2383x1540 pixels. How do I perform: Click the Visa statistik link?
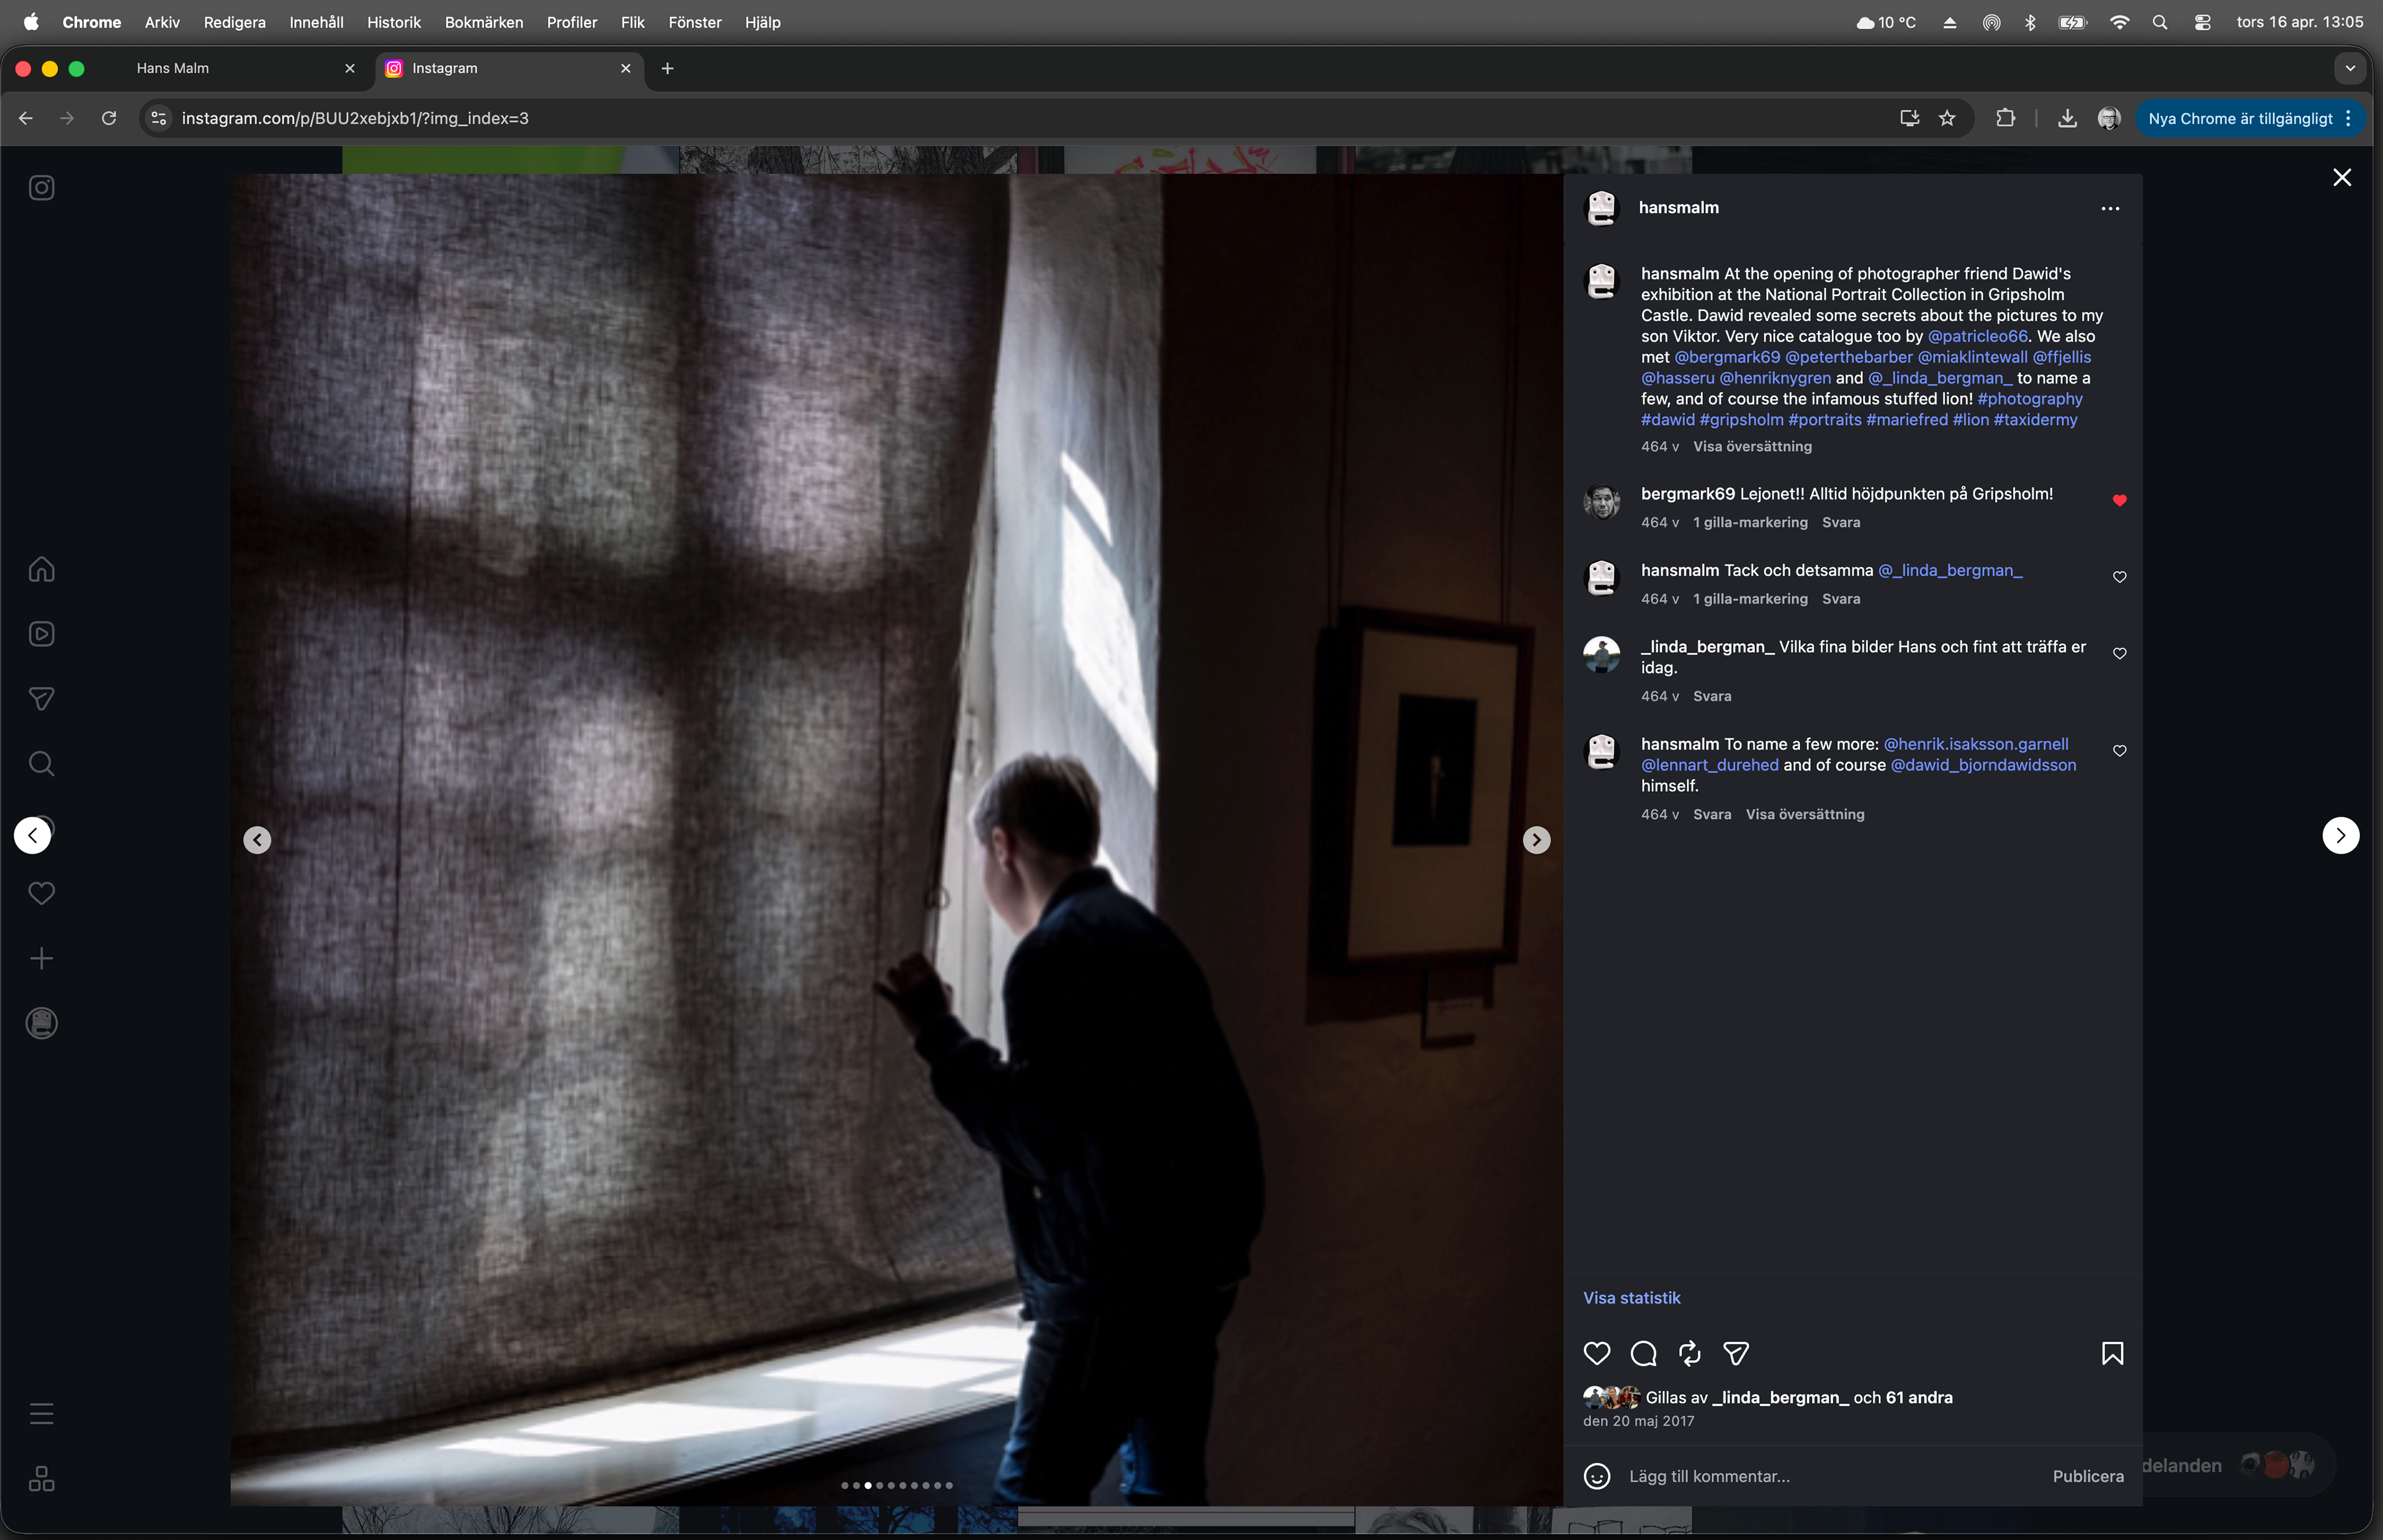(x=1631, y=1298)
